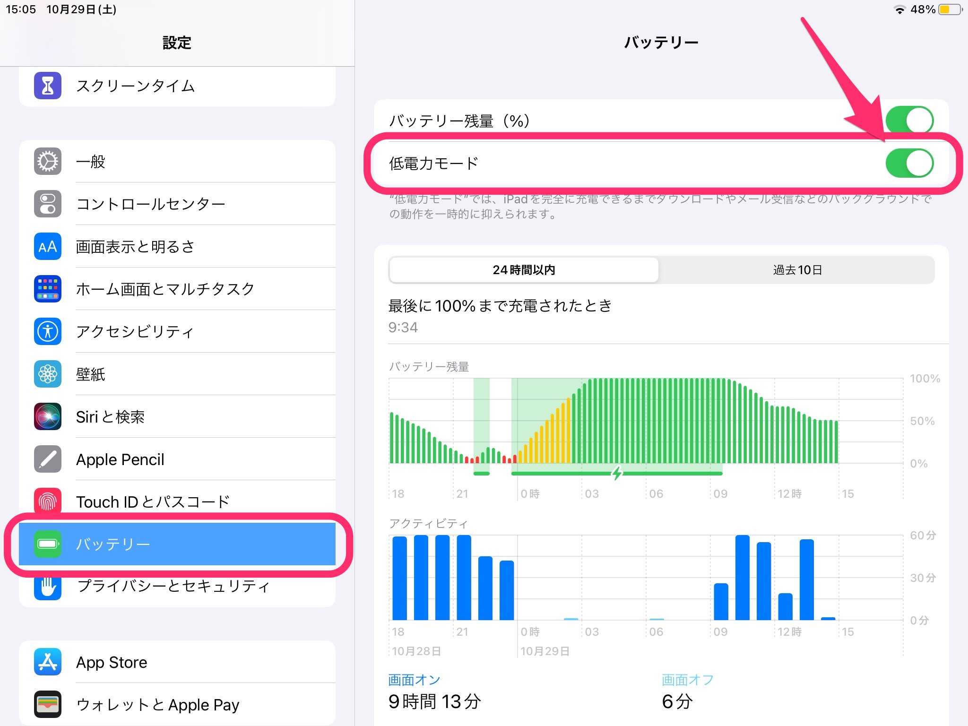The height and width of the screenshot is (726, 968).
Task: Open 画面表示と明るさ settings
Action: (177, 246)
